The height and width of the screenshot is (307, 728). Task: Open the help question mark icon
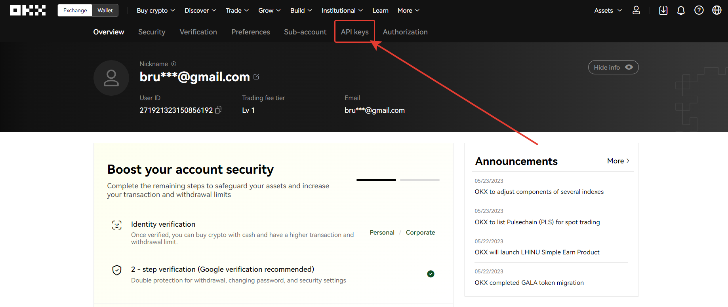(x=699, y=10)
